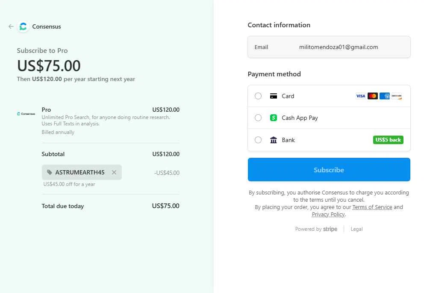
Task: Open the Privacy Policy link
Action: [328, 215]
